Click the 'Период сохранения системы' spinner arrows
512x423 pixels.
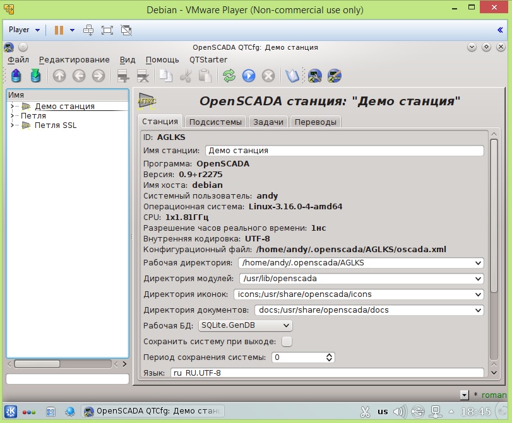tap(329, 357)
